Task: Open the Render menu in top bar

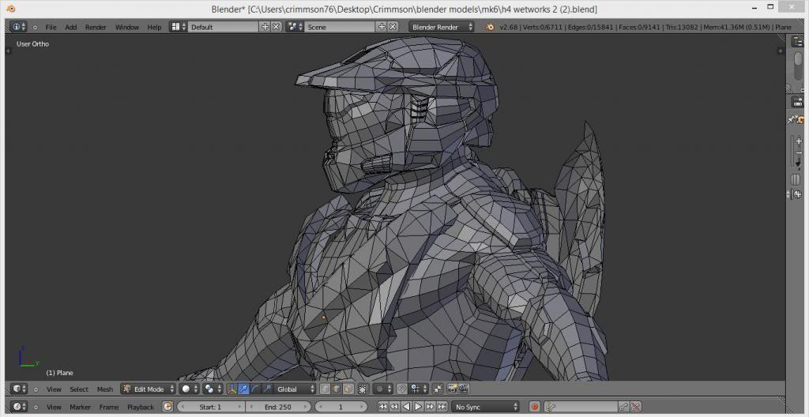Action: (x=96, y=27)
